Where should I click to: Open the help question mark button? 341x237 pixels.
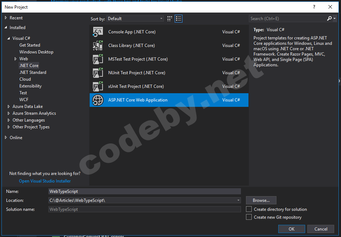point(314,7)
